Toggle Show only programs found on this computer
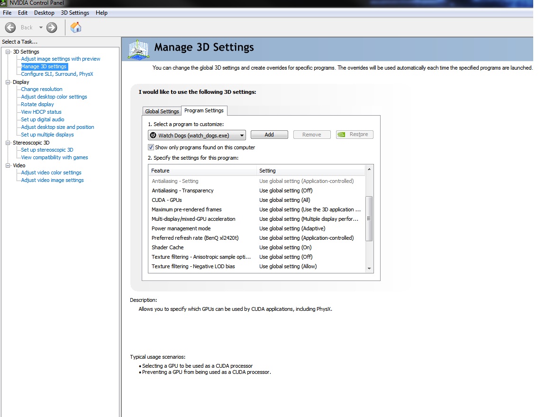 [151, 147]
